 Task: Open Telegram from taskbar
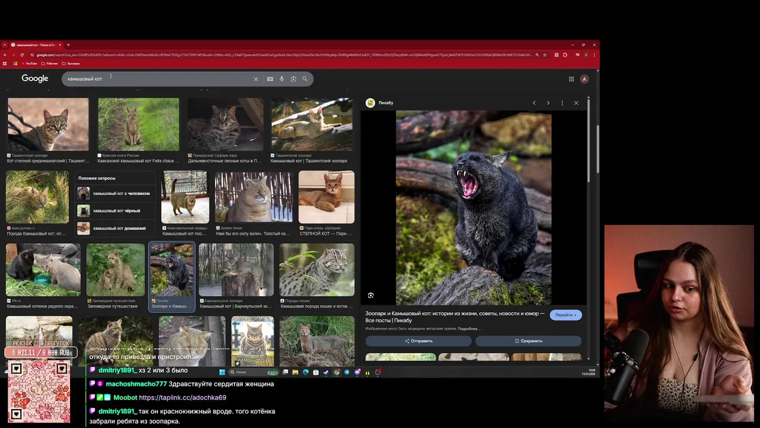click(x=347, y=372)
